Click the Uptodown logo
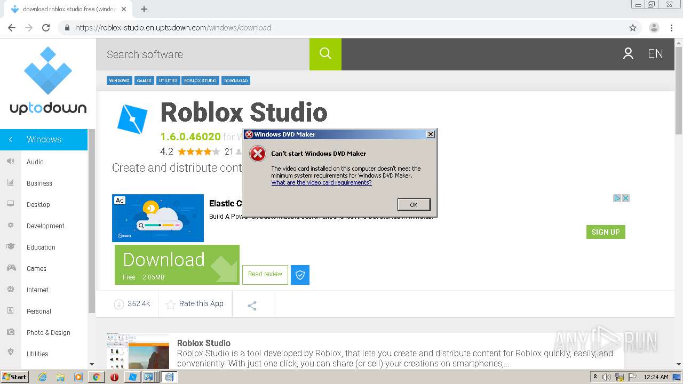This screenshot has width=683, height=384. tap(48, 81)
